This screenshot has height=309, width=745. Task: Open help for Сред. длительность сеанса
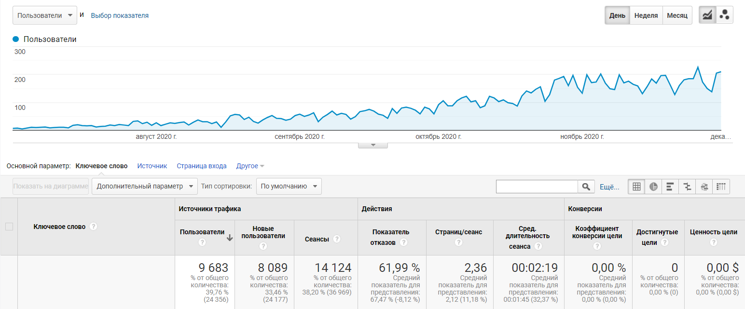coord(538,246)
